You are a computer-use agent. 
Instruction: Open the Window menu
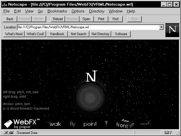click(x=116, y=11)
